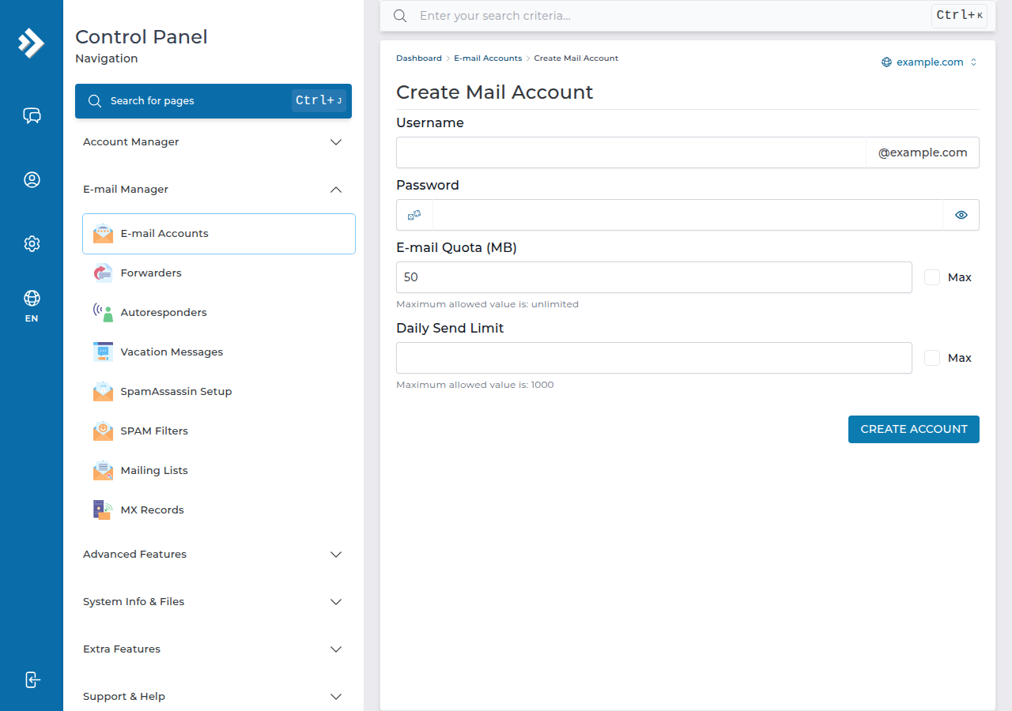Collapse the E-mail Manager section

coord(213,190)
